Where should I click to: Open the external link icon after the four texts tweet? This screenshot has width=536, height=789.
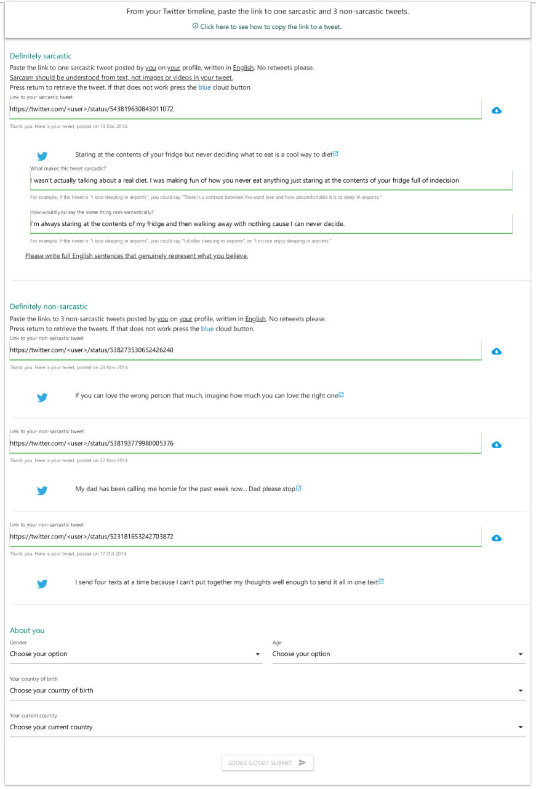[381, 582]
